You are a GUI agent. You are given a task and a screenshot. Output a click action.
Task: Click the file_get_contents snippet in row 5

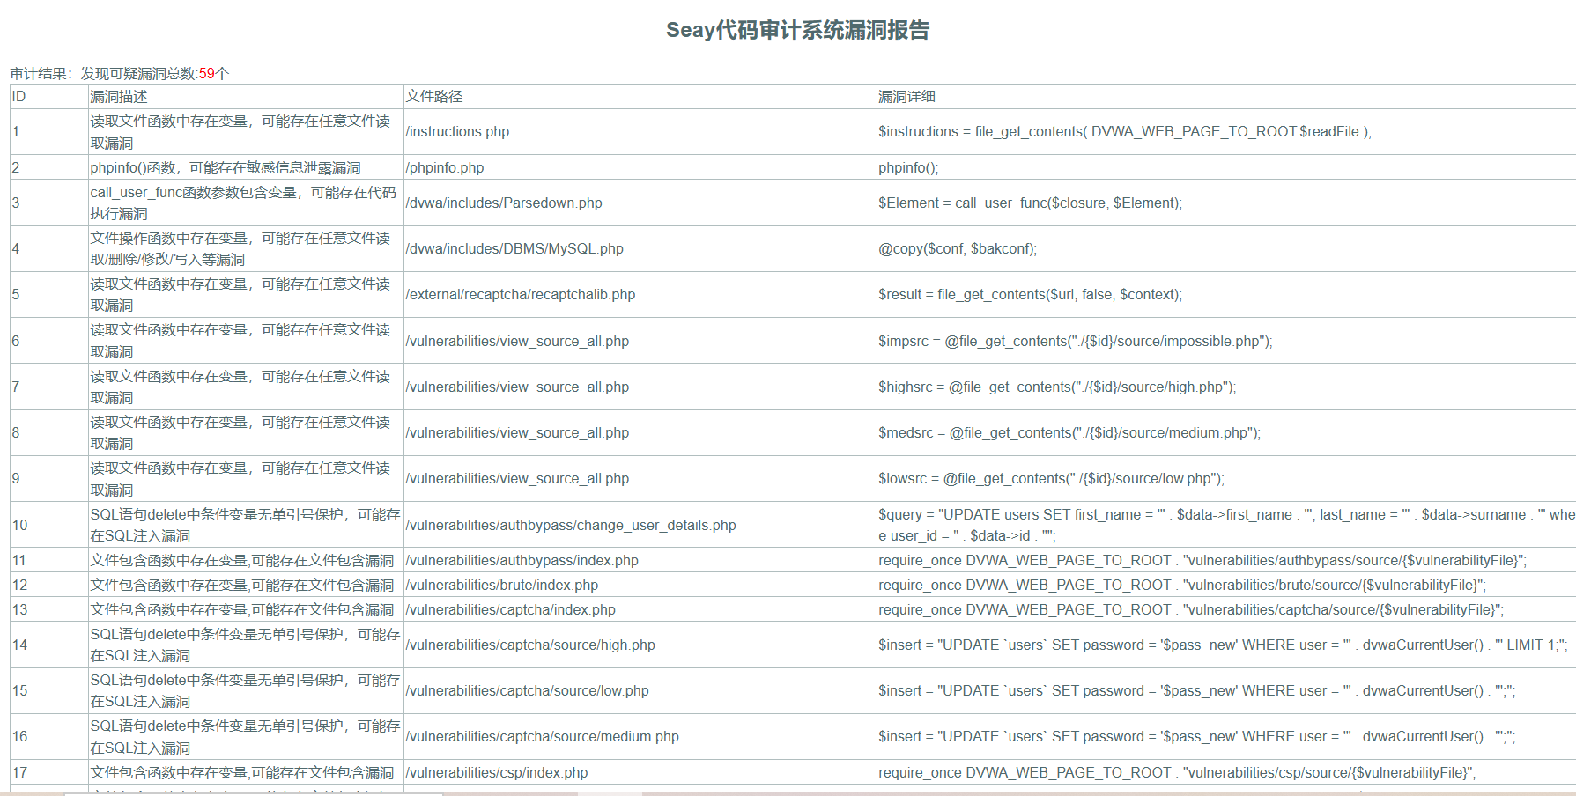[1029, 294]
